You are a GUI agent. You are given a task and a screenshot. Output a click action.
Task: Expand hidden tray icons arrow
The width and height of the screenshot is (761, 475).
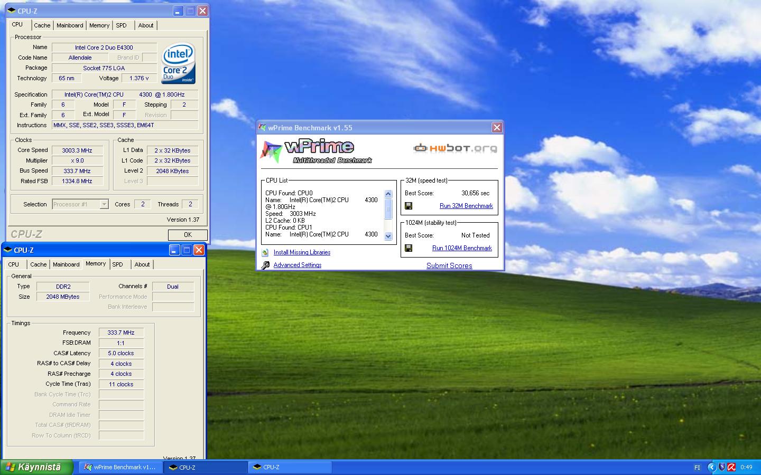coord(711,467)
